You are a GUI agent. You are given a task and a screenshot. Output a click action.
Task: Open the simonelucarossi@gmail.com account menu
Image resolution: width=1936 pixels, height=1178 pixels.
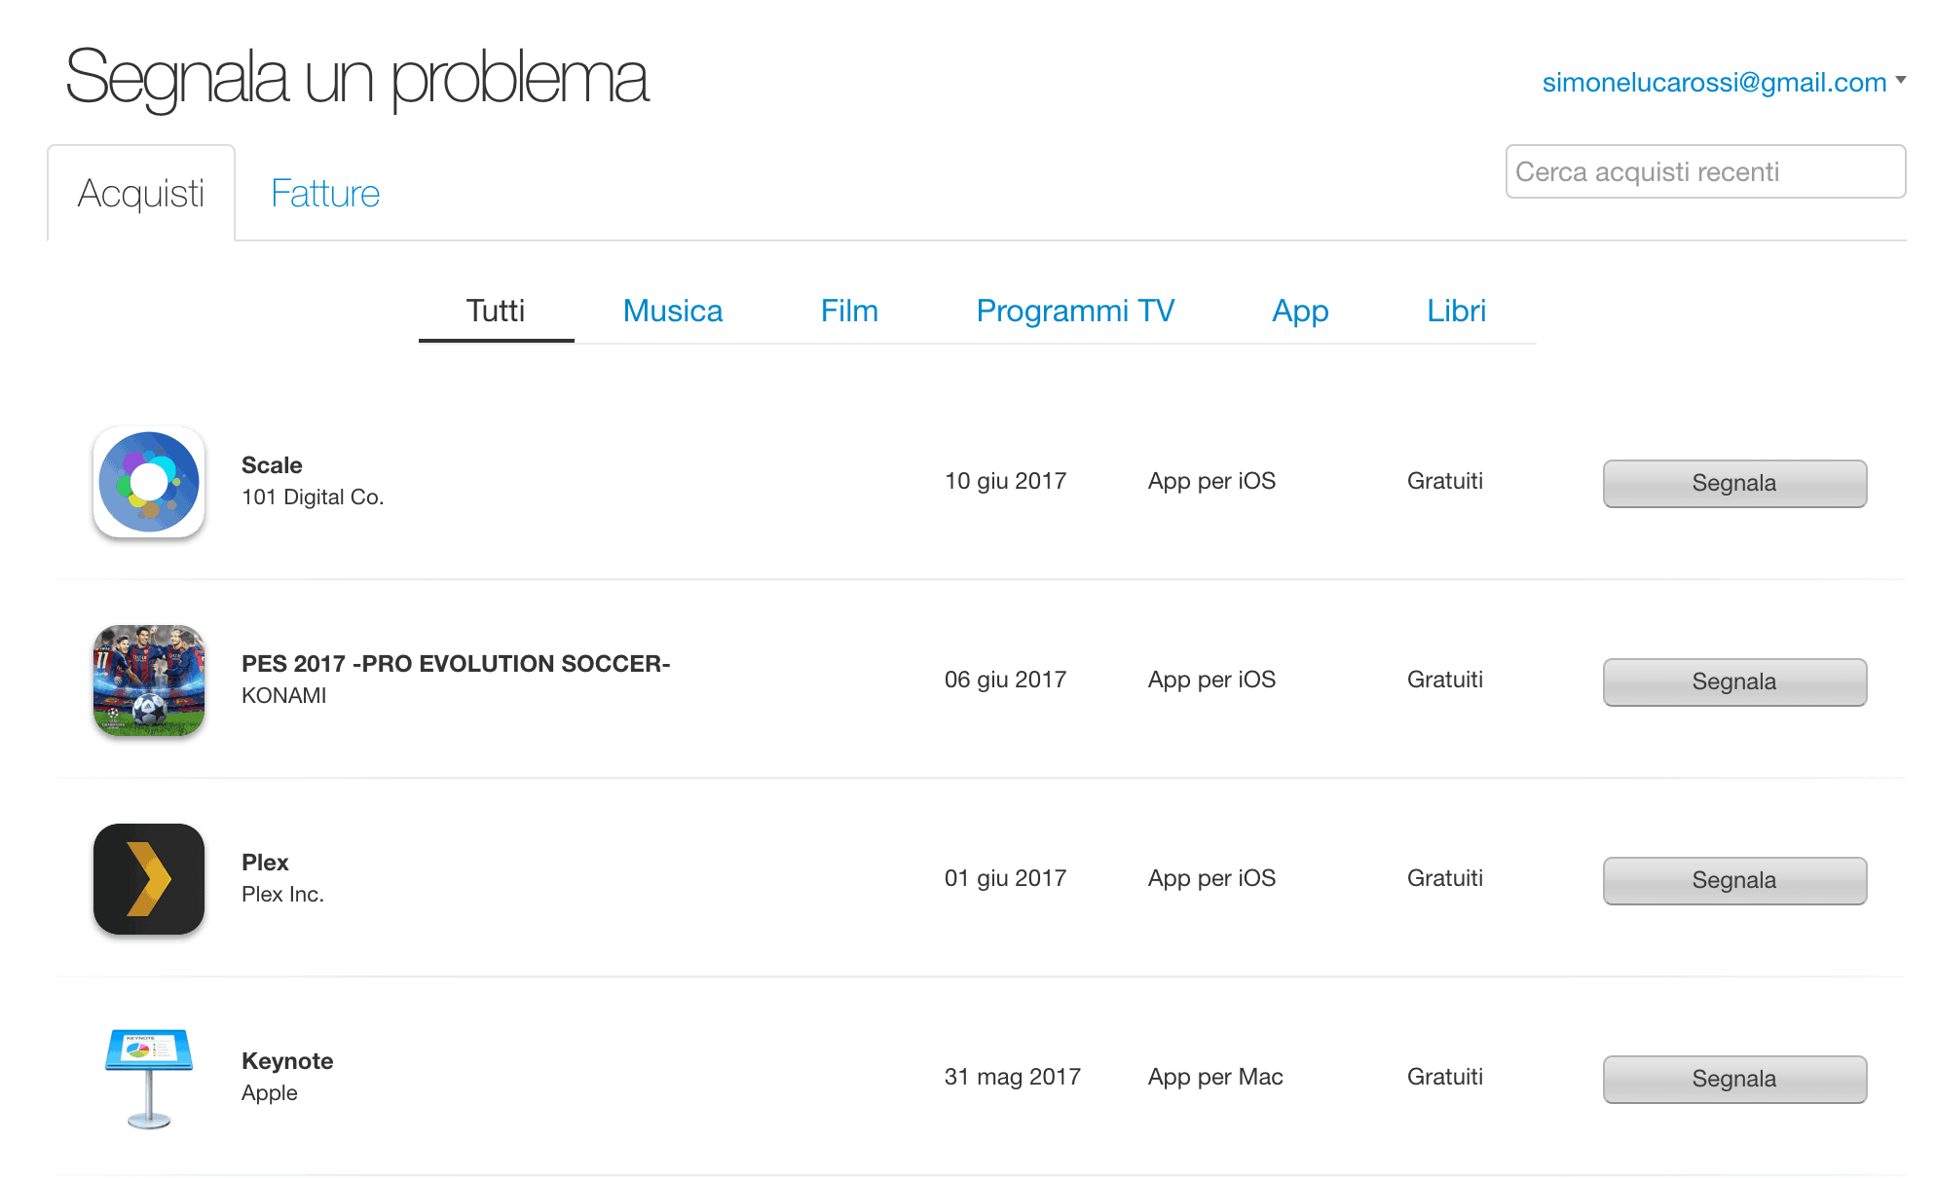(1714, 83)
